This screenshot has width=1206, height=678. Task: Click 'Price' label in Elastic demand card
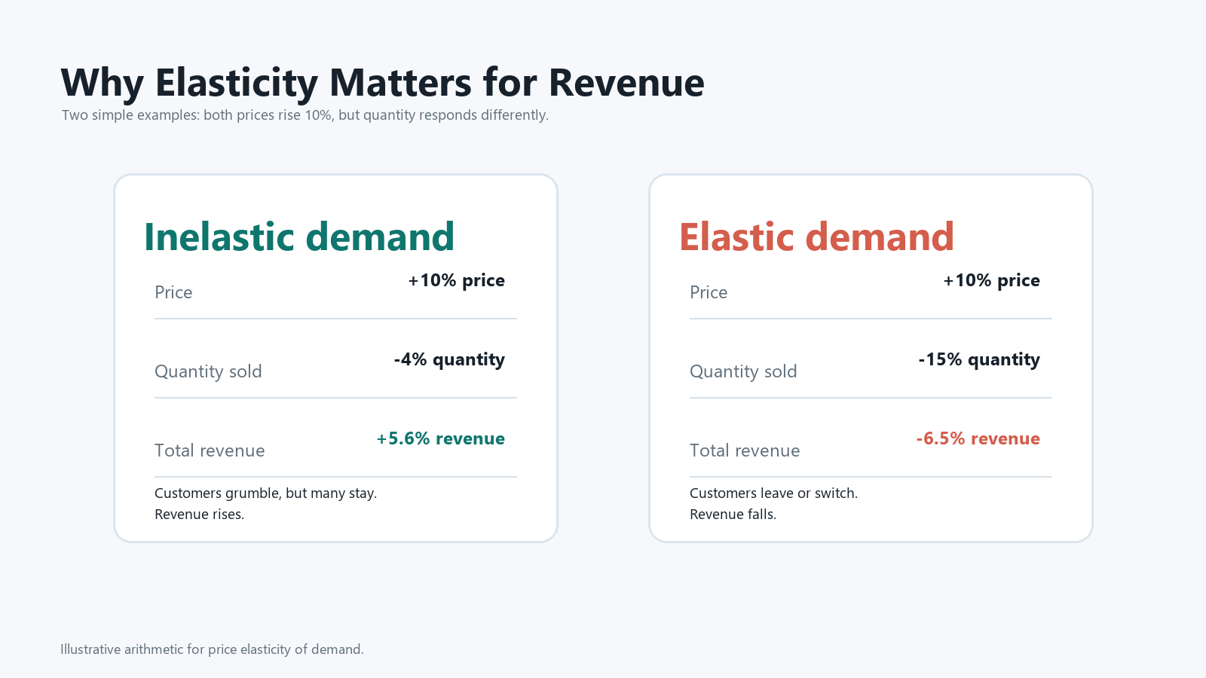tap(709, 292)
